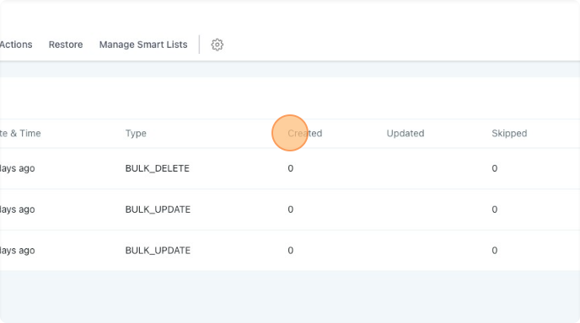Select the first BULK_UPDATE row
Image resolution: width=580 pixels, height=323 pixels.
coord(158,209)
